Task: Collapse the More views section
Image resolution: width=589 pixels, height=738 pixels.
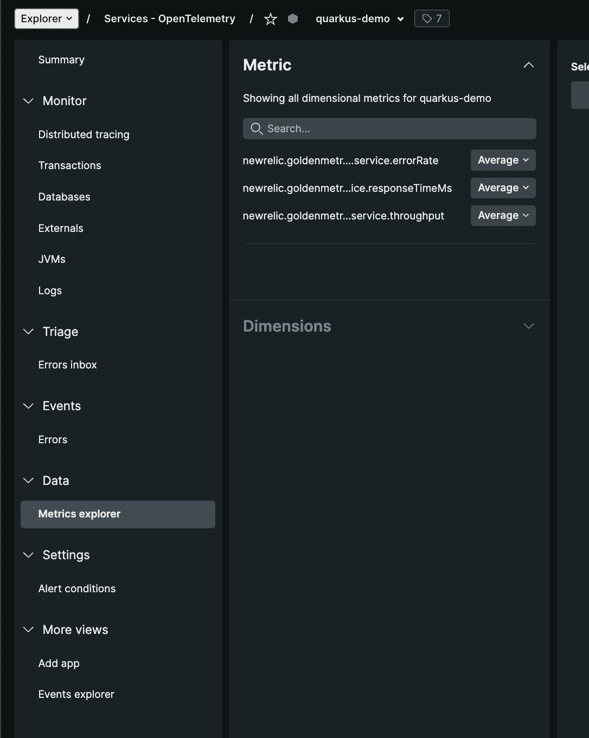Action: click(28, 630)
